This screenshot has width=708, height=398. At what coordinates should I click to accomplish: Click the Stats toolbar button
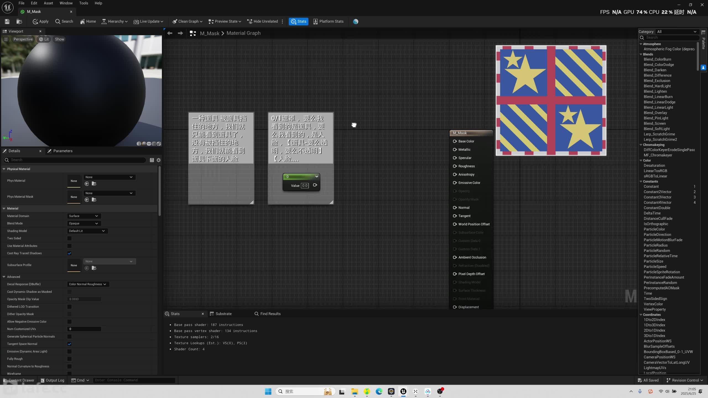tap(298, 21)
